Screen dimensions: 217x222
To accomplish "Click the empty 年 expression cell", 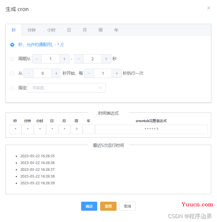I will tap(89, 129).
